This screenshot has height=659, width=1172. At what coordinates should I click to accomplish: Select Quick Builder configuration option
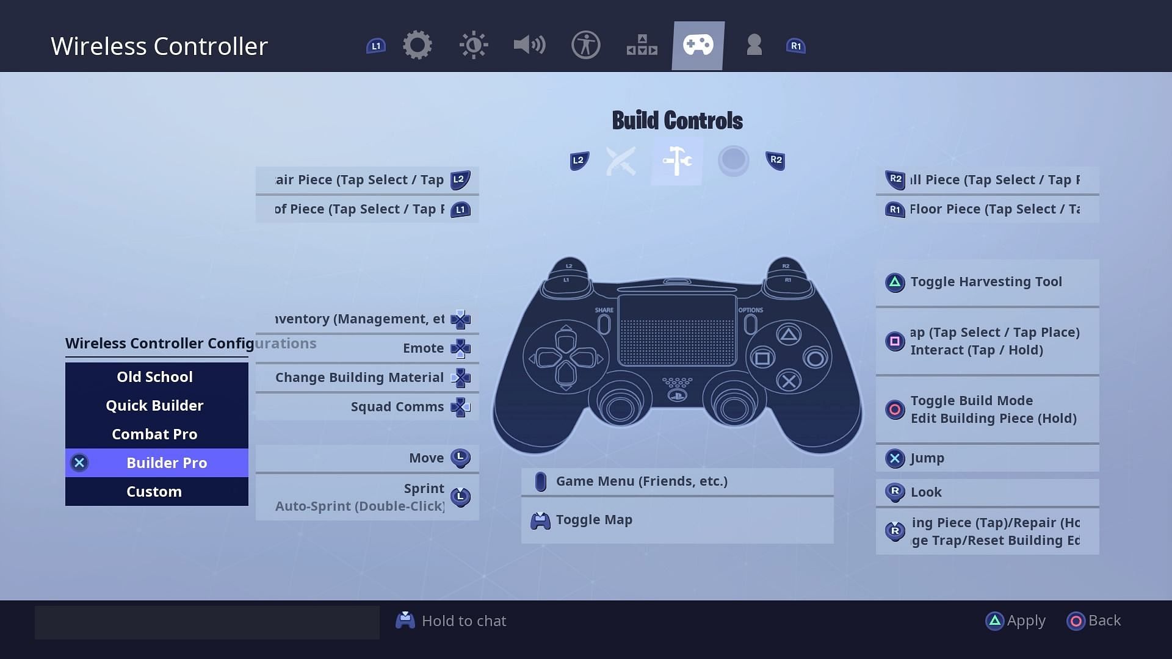(154, 405)
